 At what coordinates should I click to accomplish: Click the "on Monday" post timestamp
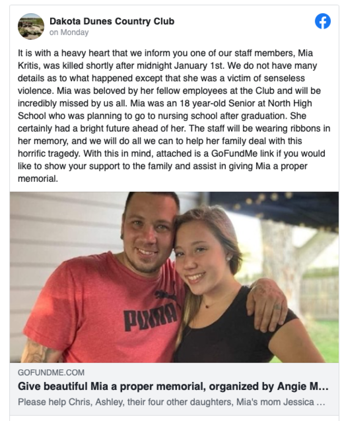pyautogui.click(x=69, y=32)
